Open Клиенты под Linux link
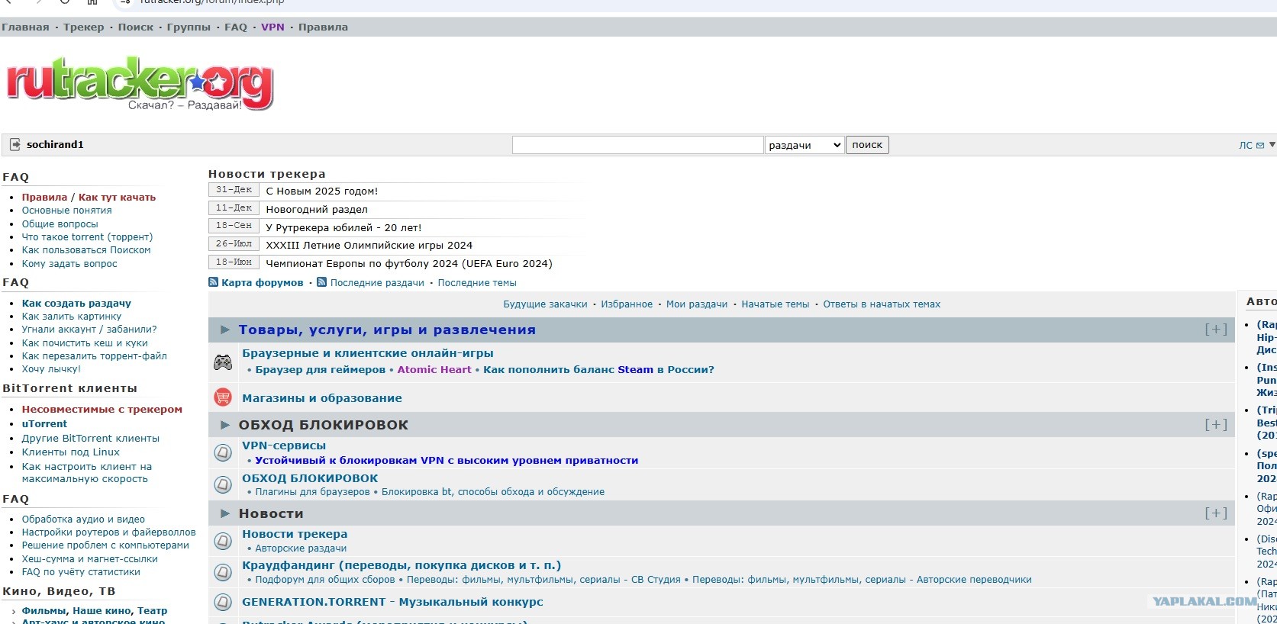 click(x=71, y=452)
